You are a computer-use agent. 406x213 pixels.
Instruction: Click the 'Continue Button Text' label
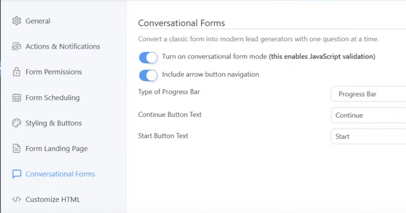pos(169,115)
